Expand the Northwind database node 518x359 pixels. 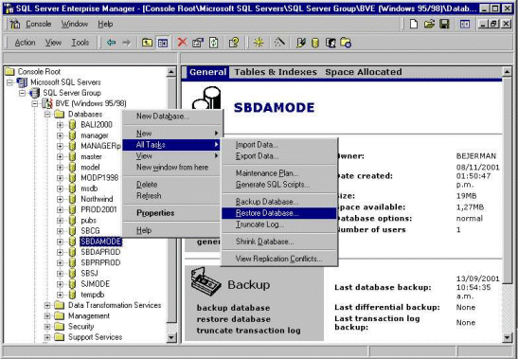[60, 199]
